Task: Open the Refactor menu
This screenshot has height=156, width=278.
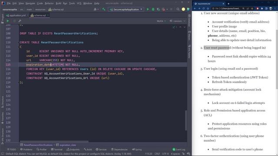Action: coord(49,3)
